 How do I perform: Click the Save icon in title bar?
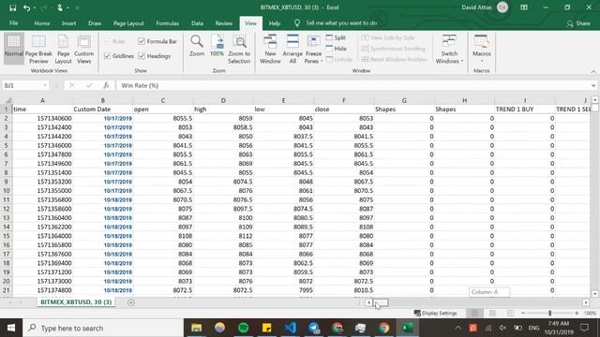pos(12,7)
